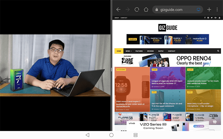Click the AUDIO category tag

click(x=190, y=92)
